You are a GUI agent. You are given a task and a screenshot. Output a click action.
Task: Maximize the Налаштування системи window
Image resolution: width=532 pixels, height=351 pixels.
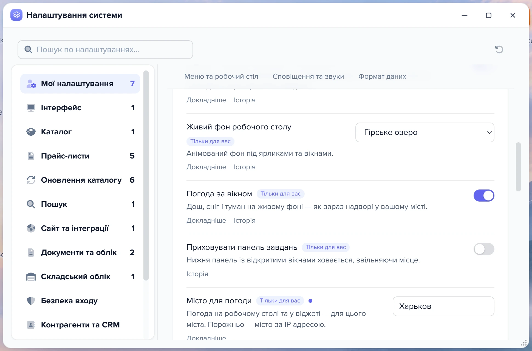(x=489, y=15)
